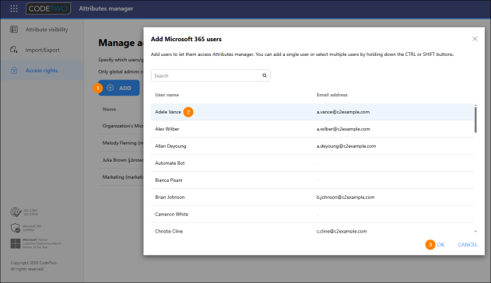Viewport: 491px width, 283px height.
Task: Click email c.cline@c2example.com
Action: (342, 232)
